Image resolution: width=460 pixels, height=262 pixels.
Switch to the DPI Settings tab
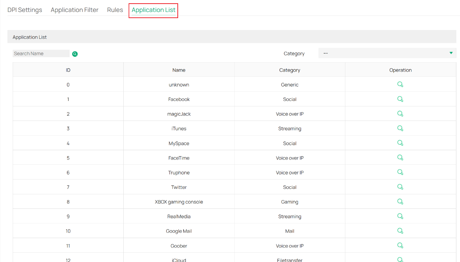(25, 10)
